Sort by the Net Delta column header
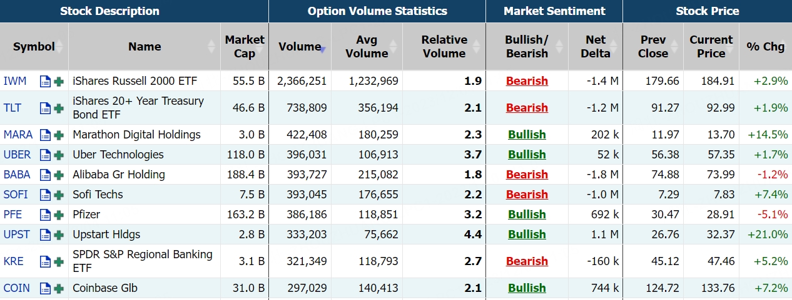 [595, 47]
